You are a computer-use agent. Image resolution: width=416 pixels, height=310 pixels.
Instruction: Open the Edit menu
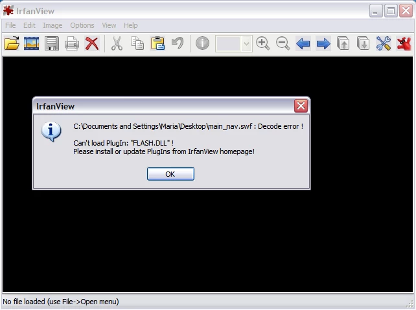coord(29,25)
